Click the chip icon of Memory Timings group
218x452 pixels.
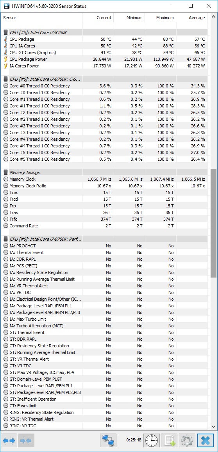(6, 172)
